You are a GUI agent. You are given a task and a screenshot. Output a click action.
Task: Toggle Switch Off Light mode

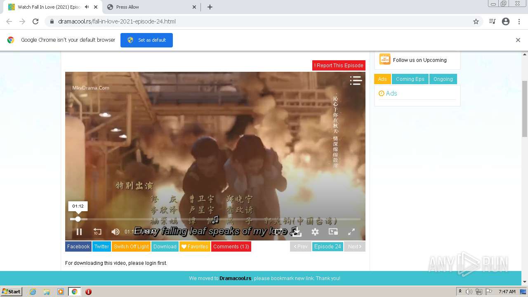131,247
